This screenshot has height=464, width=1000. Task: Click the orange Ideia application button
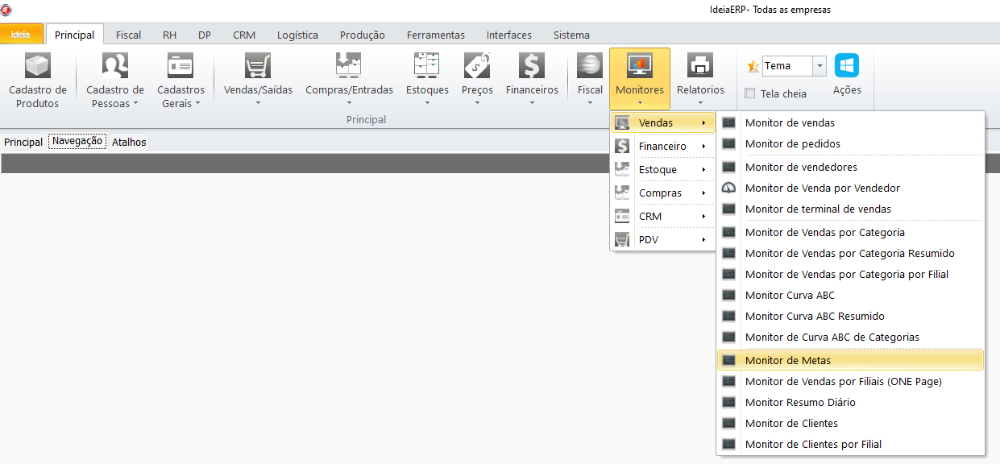click(x=21, y=35)
